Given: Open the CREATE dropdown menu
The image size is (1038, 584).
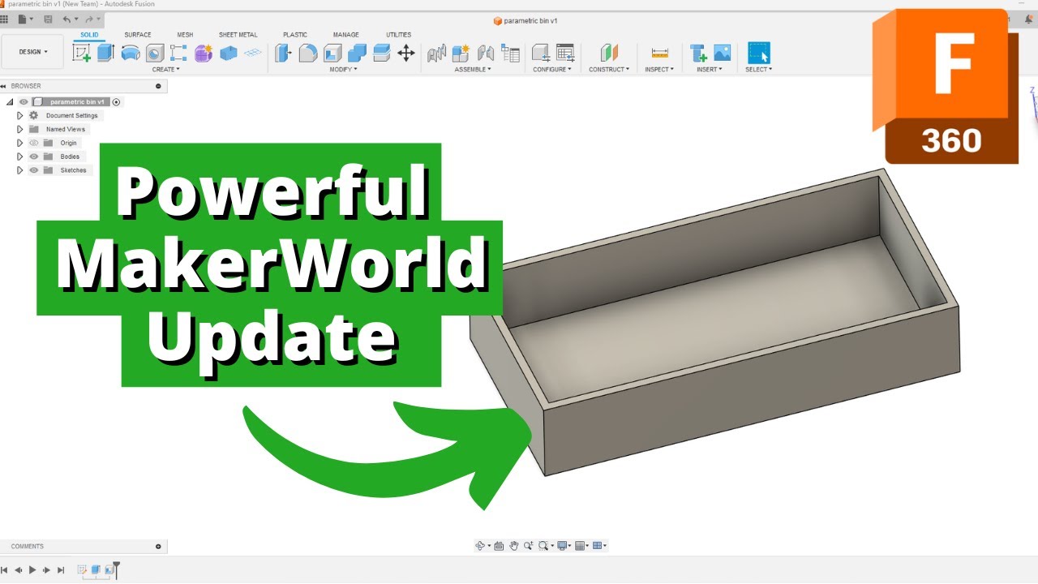Looking at the screenshot, I should 166,70.
